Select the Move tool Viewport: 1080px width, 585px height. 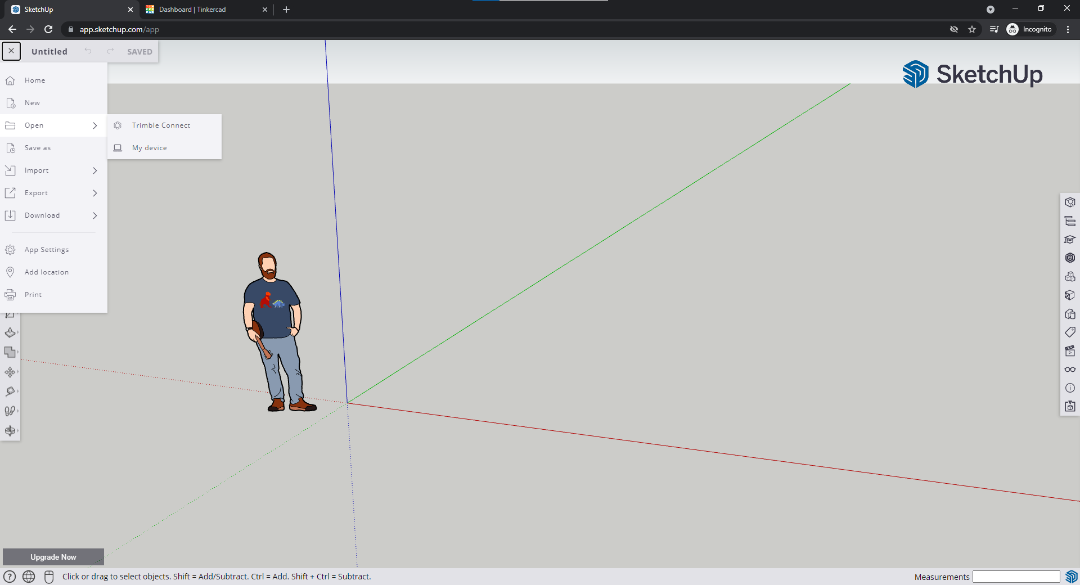10,372
